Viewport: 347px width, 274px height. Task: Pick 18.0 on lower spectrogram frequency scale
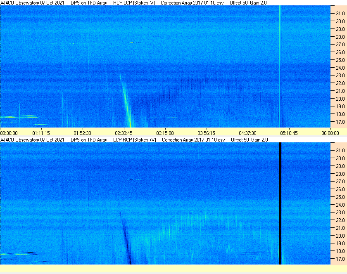point(340,251)
